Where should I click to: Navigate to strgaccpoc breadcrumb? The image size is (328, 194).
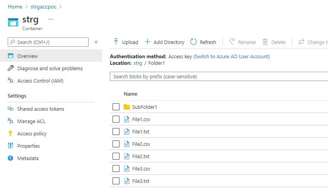[x=44, y=7]
